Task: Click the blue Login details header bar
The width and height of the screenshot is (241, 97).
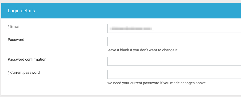Action: click(121, 10)
